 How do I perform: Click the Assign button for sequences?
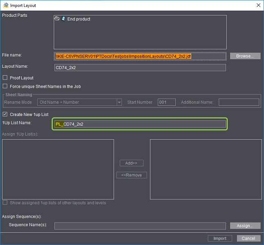click(245, 226)
